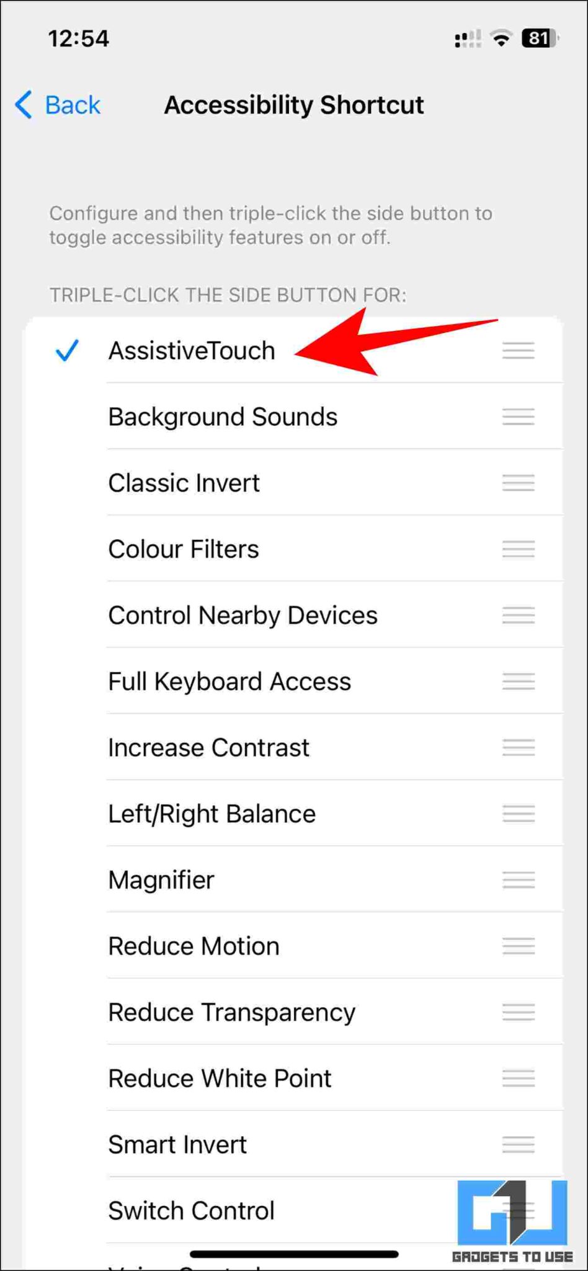Enable Reduce Motion as a shortcut
This screenshot has width=588, height=1271.
click(194, 946)
